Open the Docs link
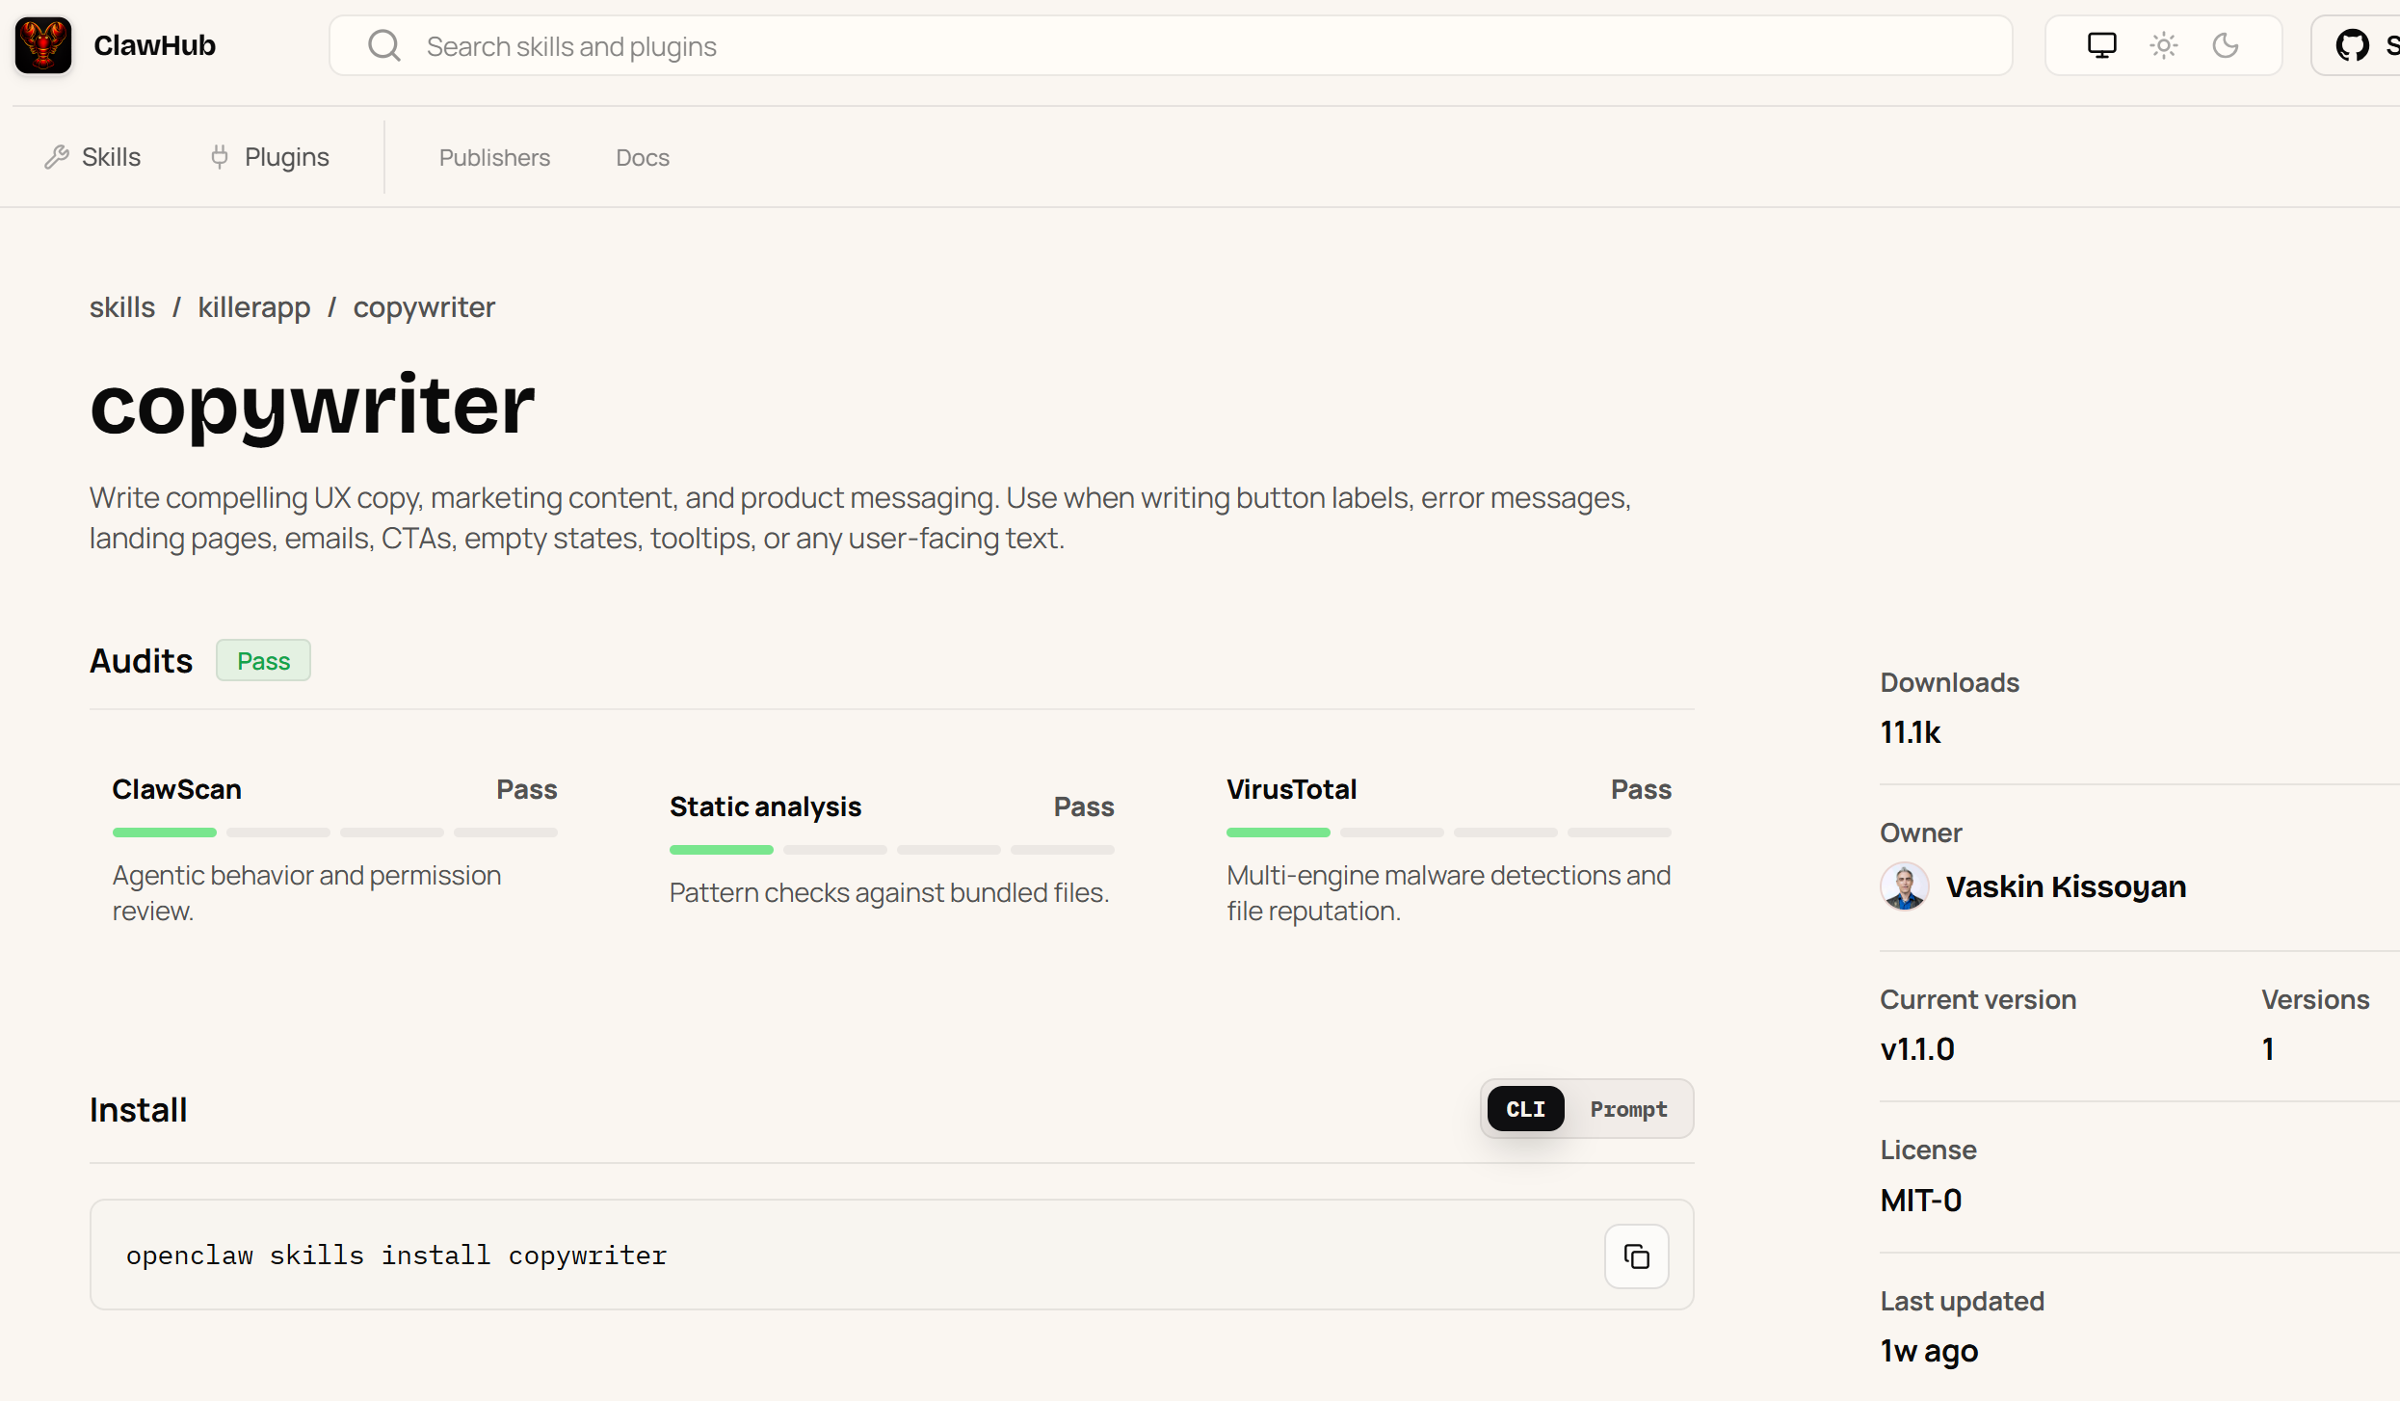This screenshot has width=2400, height=1401. point(643,157)
